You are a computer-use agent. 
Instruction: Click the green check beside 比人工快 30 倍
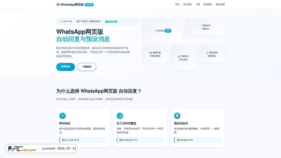point(63,140)
